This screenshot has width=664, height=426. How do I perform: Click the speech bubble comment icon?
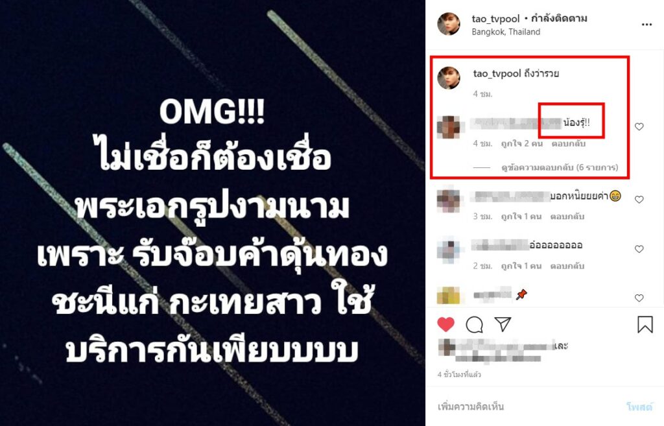pos(474,324)
